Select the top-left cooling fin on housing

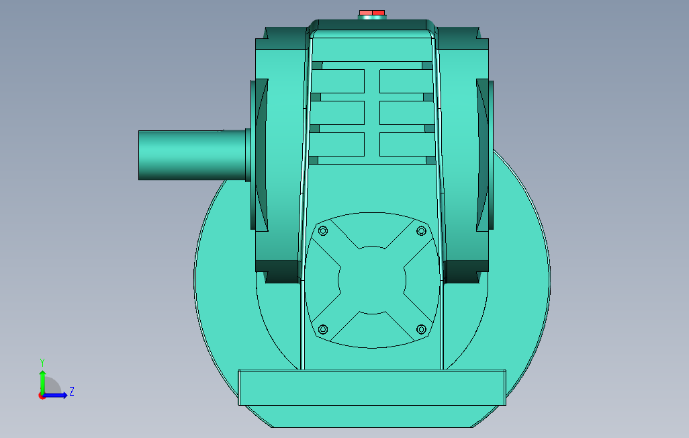coord(338,81)
